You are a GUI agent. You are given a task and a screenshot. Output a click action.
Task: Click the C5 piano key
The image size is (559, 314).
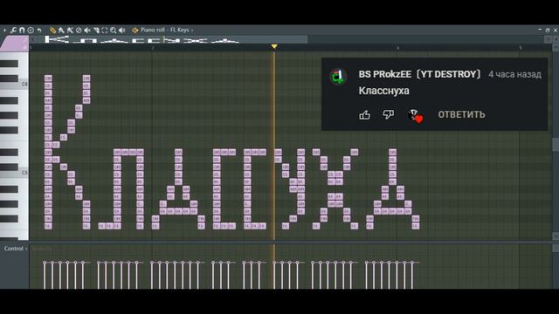(x=14, y=174)
